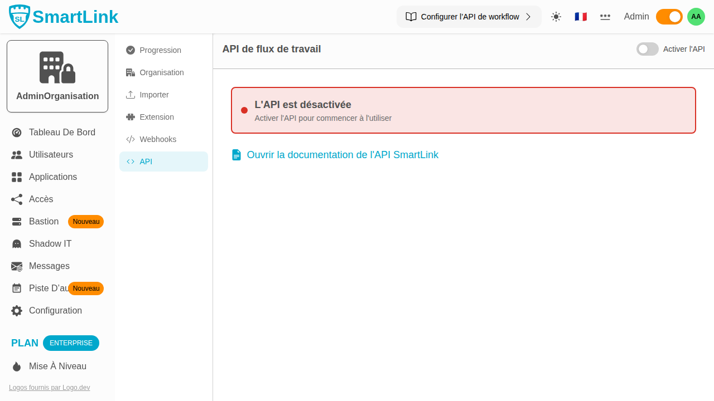Enable the Activer l'API toggle
Viewport: 714px width, 401px height.
pos(647,49)
